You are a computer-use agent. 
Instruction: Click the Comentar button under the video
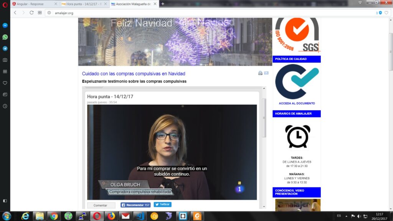pos(101,205)
